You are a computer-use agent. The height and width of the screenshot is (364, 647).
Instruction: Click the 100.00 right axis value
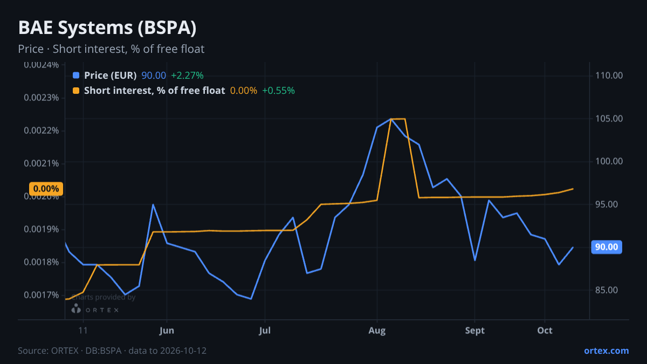click(x=609, y=161)
